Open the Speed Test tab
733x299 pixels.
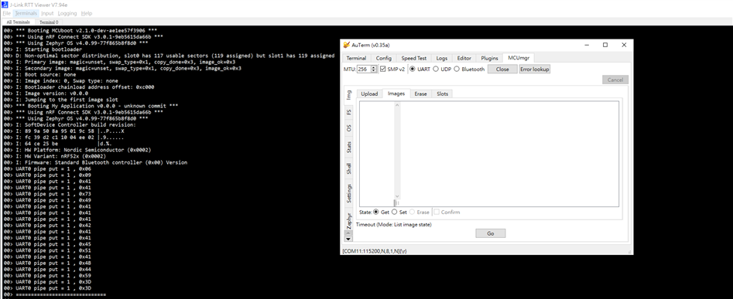click(413, 58)
